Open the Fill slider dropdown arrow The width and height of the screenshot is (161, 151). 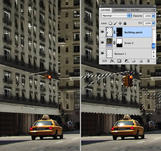153,23
